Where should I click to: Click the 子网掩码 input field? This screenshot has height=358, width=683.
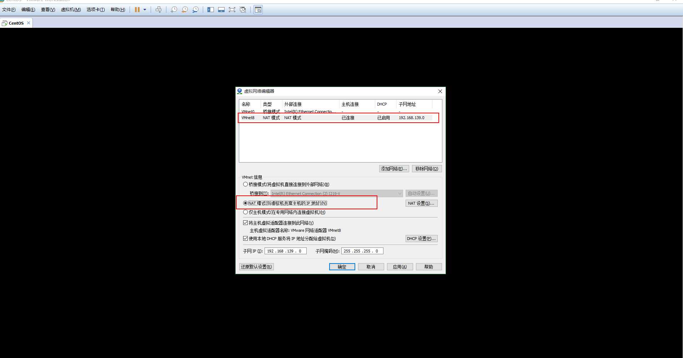coord(362,251)
